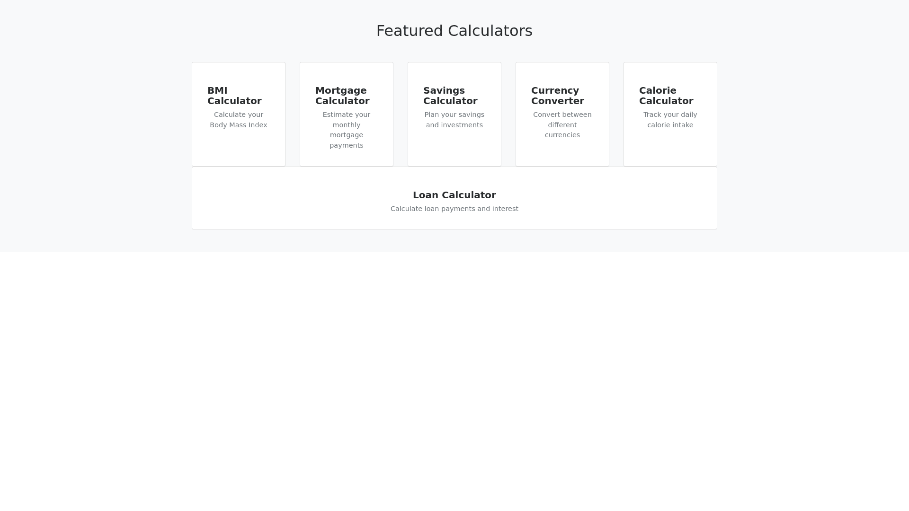Click the Featured Calculators page heading
Image resolution: width=909 pixels, height=511 pixels.
[454, 31]
